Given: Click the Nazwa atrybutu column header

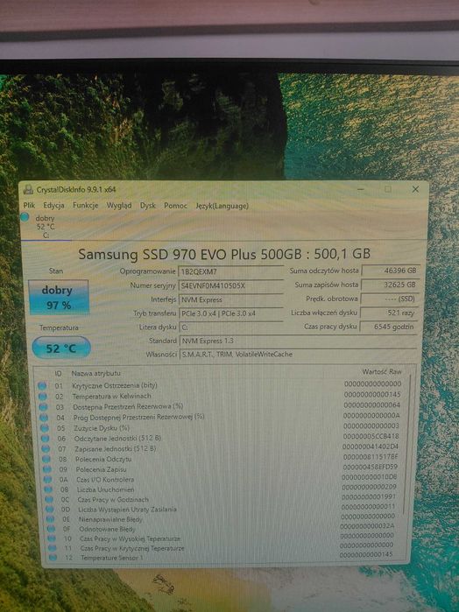Looking at the screenshot, I should coord(96,374).
